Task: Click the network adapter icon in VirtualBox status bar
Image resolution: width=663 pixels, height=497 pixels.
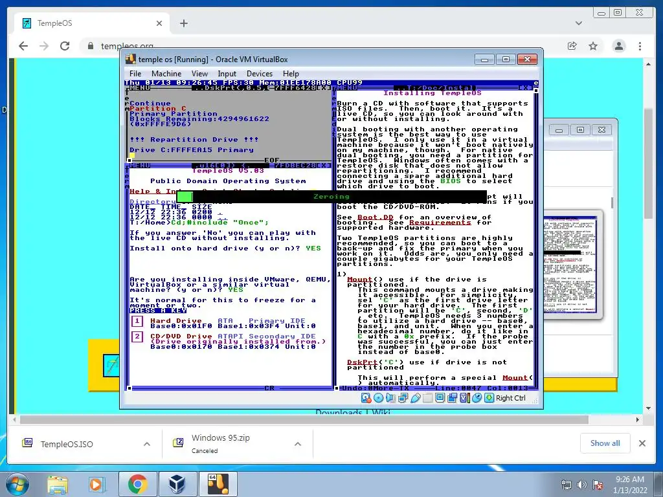Action: pyautogui.click(x=403, y=398)
